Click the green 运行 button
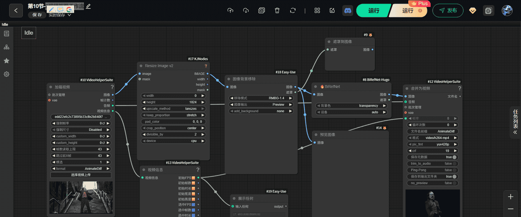The height and width of the screenshot is (217, 521). point(374,11)
